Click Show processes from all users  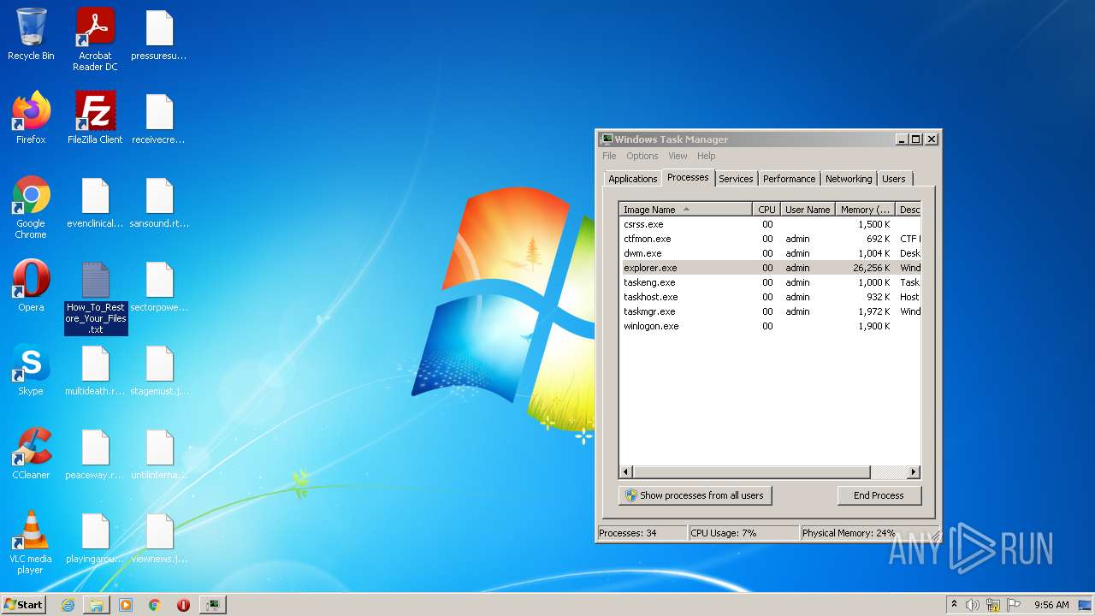695,495
